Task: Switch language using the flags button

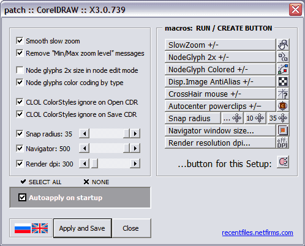Action: pos(31,228)
